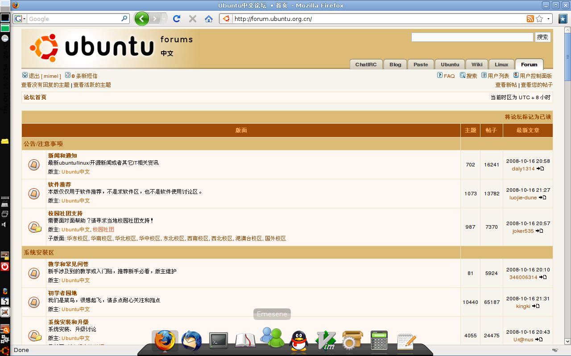Switch to the Paste tab

(421, 65)
